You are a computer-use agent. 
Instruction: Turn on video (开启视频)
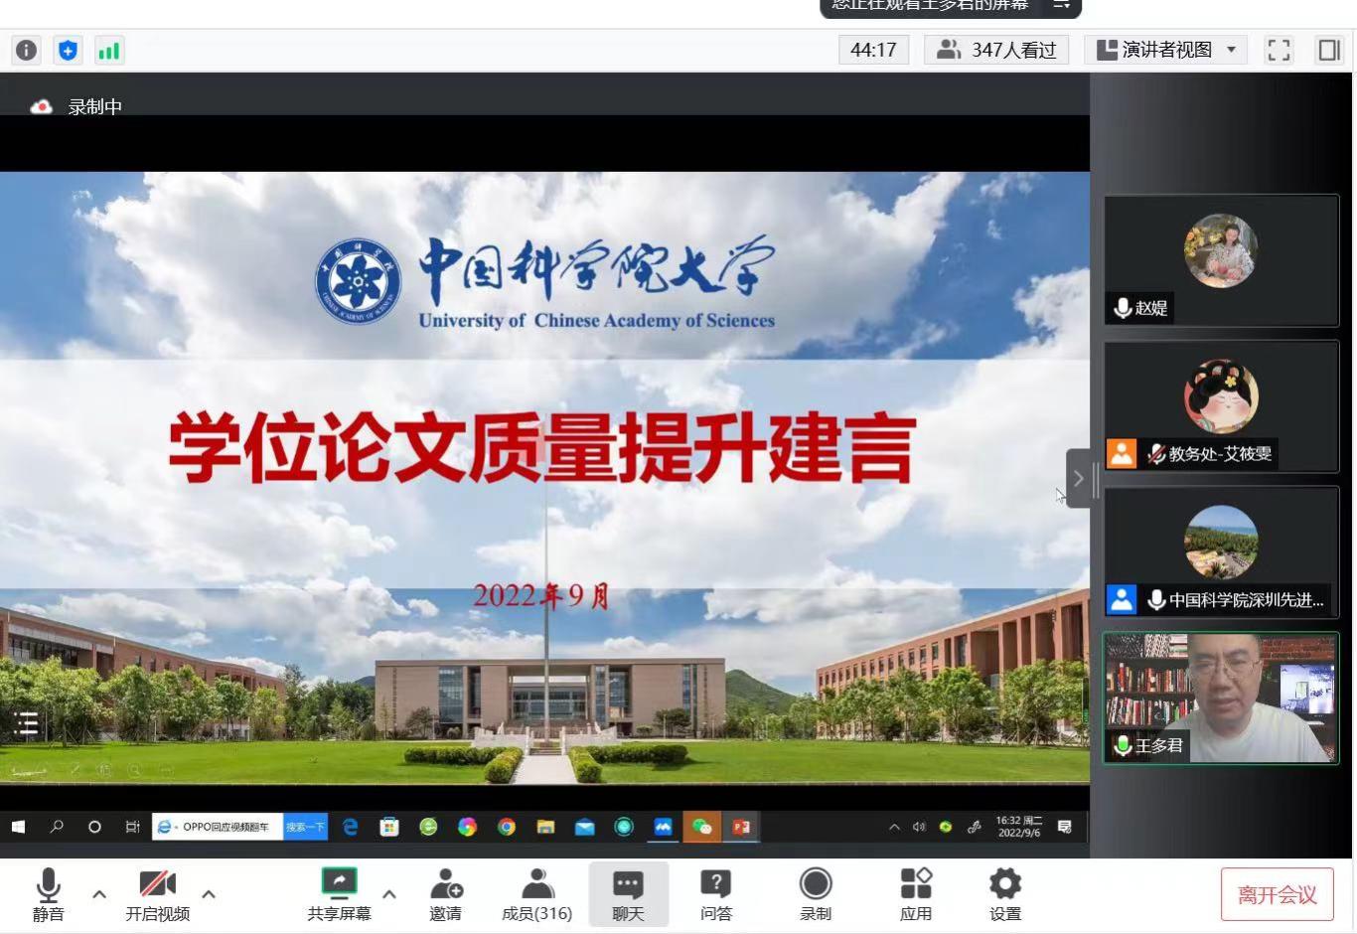pos(157,894)
